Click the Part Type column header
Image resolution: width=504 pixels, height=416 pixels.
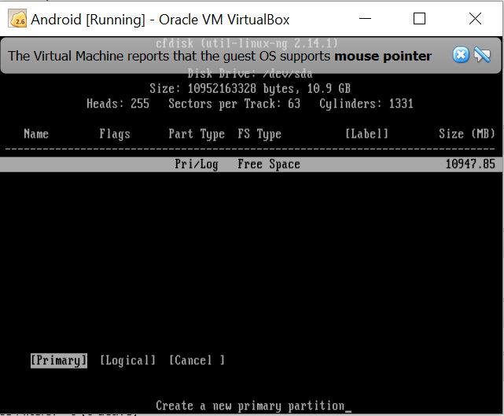pyautogui.click(x=197, y=134)
